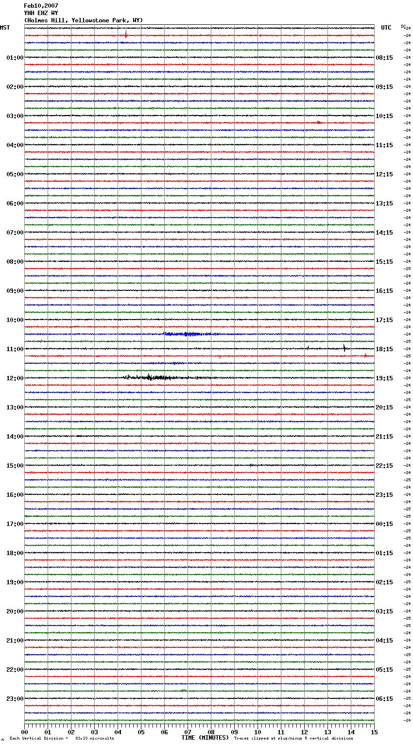Select the 03:00 MST hour label
Image resolution: width=413 pixels, height=745 pixels.
pos(15,116)
